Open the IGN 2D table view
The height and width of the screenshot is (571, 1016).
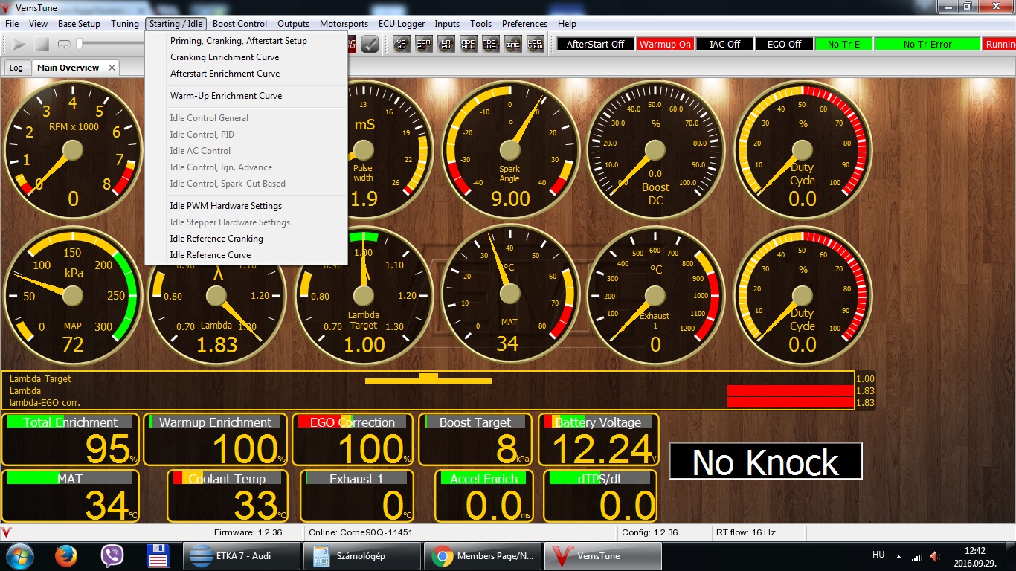point(424,44)
